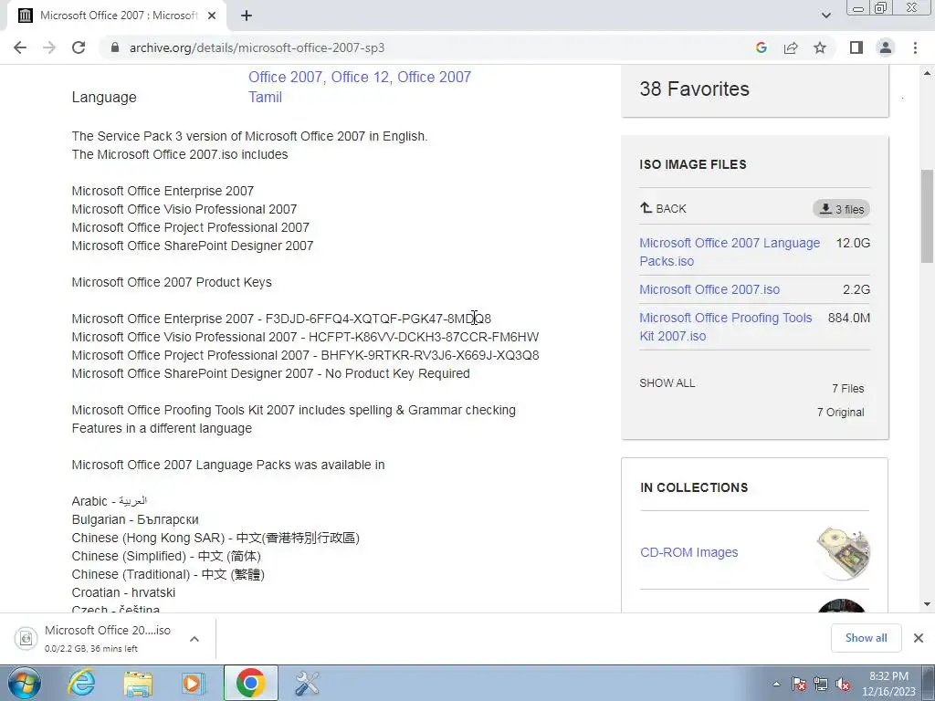Open a new browser tab
This screenshot has width=935, height=701.
[x=247, y=16]
